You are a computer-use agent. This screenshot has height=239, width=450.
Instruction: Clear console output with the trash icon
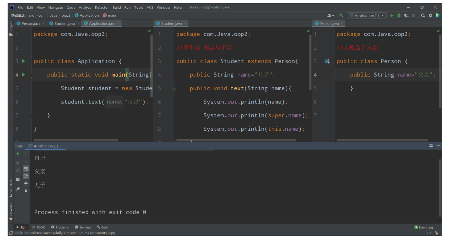[x=26, y=190]
